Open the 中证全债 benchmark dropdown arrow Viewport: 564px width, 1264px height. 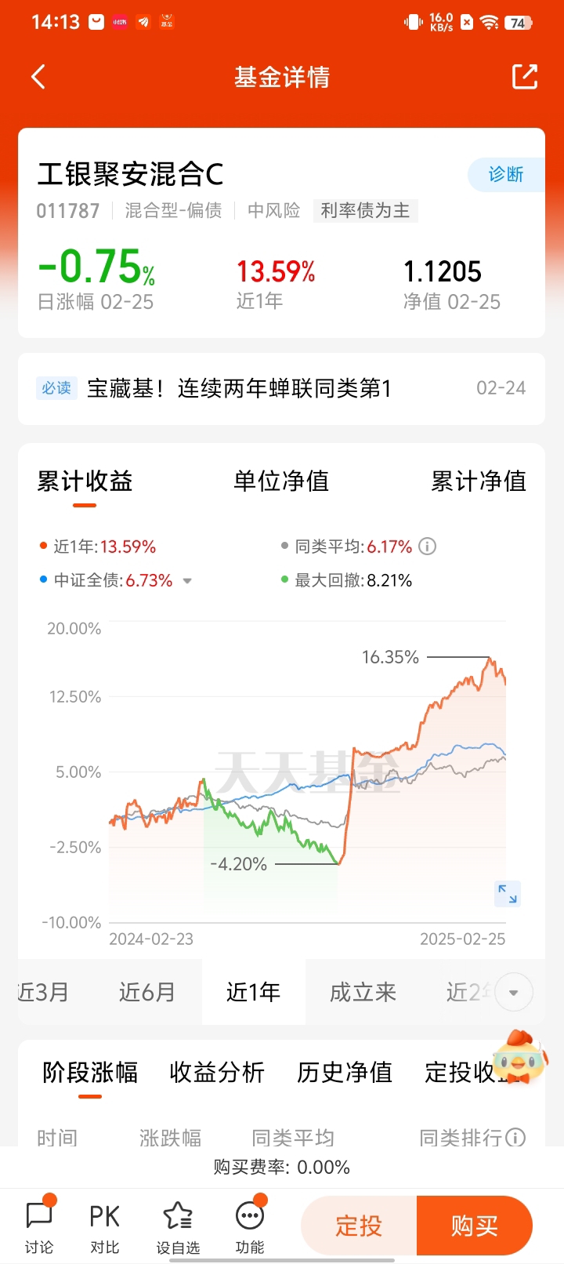187,581
